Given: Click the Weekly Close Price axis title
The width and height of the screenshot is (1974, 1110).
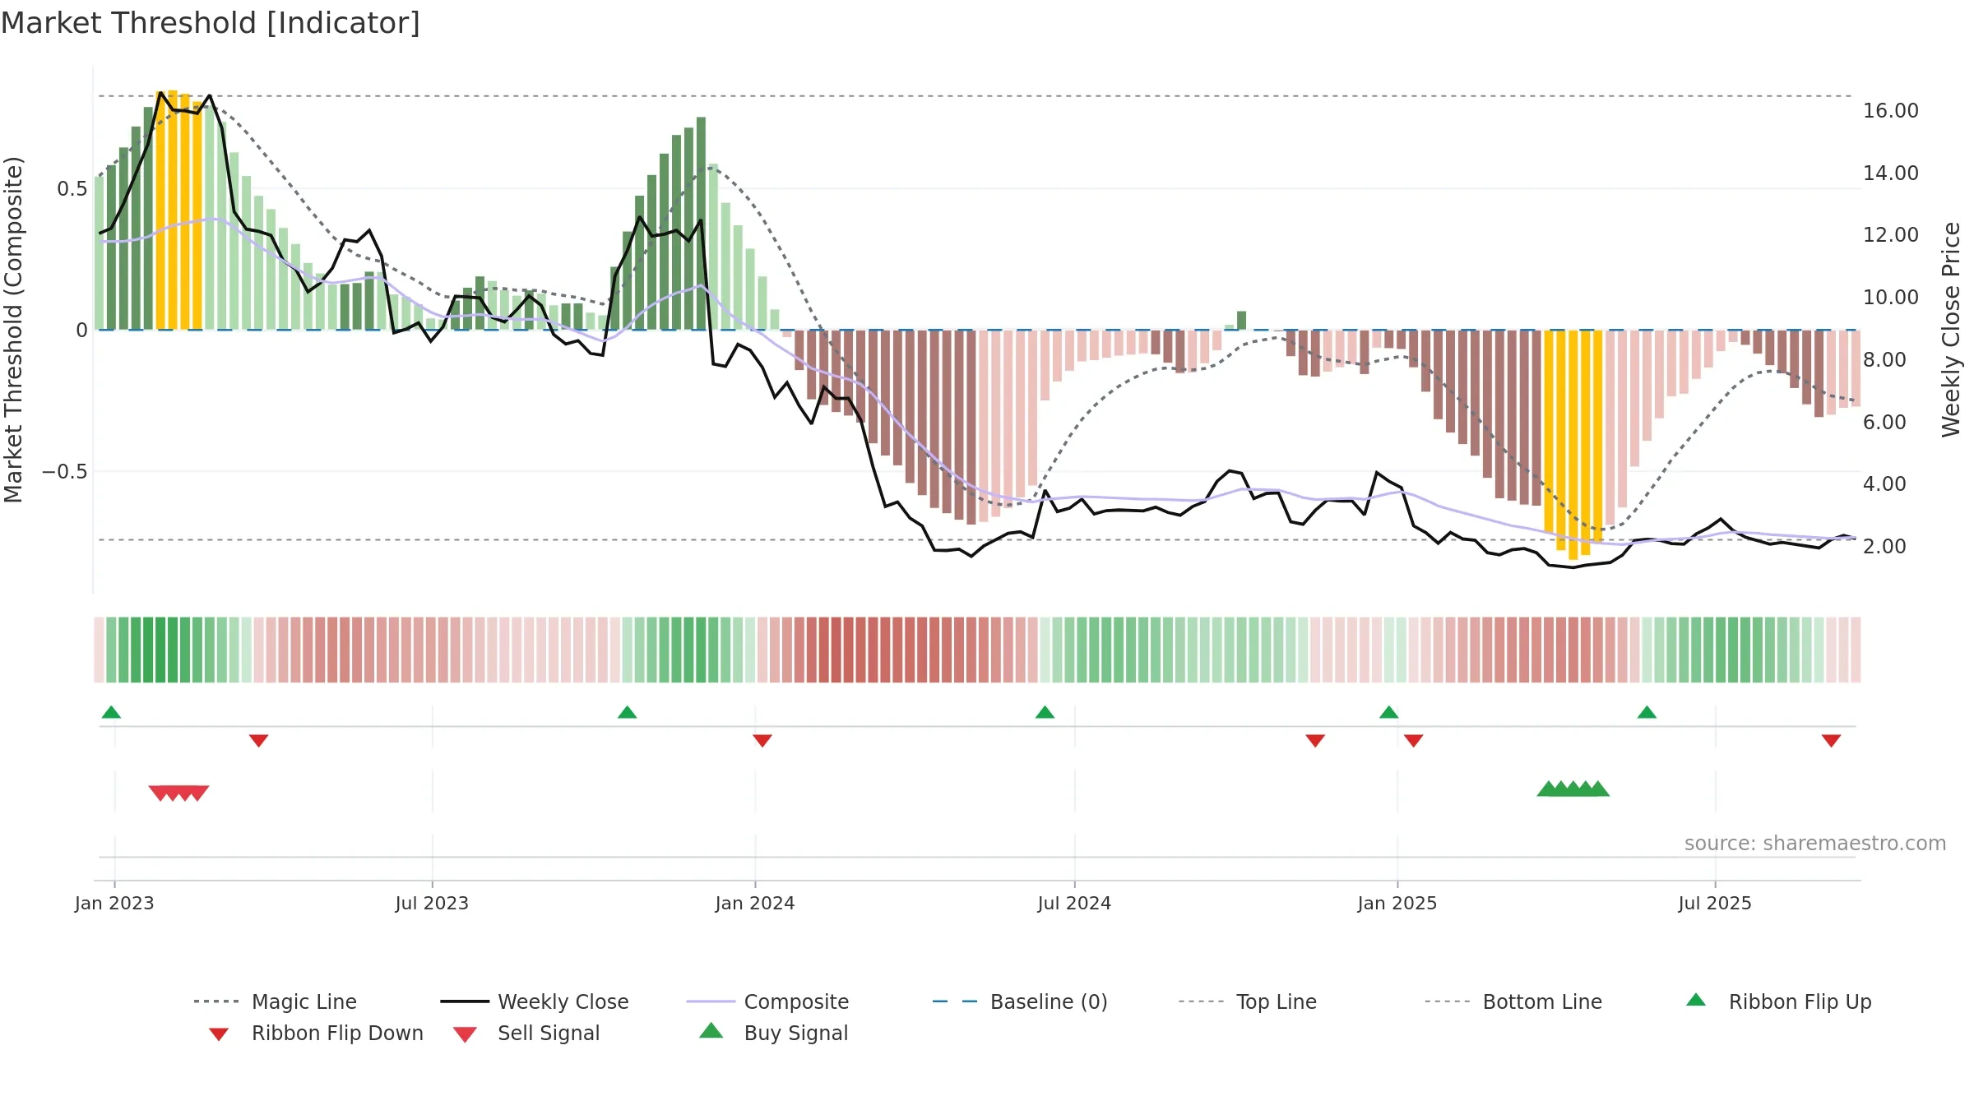Looking at the screenshot, I should click(1951, 329).
